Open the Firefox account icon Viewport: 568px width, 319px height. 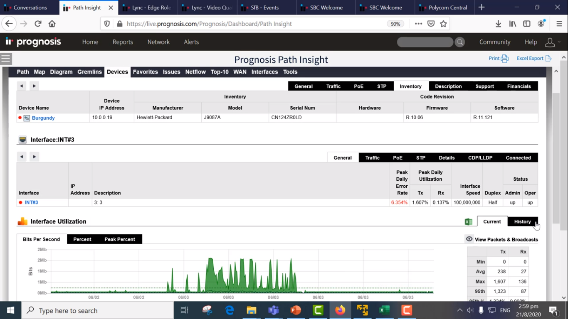point(541,24)
